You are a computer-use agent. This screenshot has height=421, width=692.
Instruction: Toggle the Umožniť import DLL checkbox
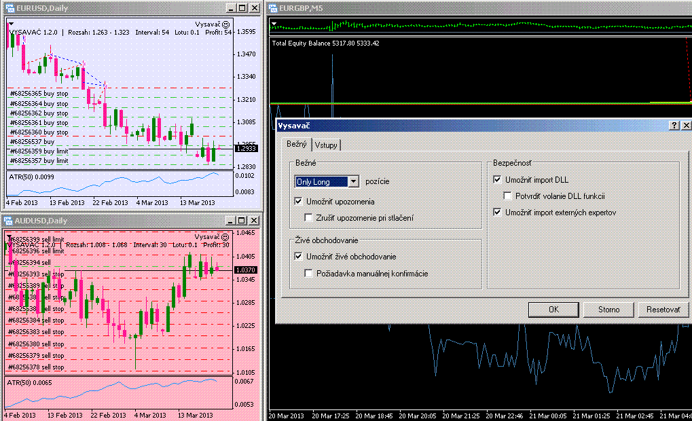(497, 180)
